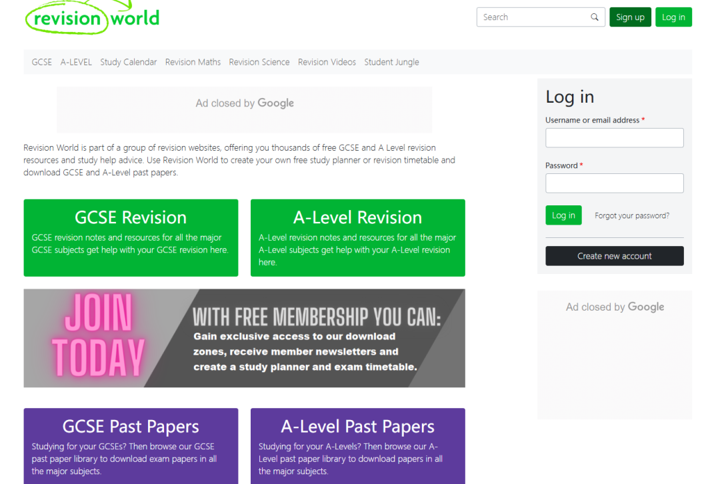Click the Log in button in the header
The width and height of the screenshot is (720, 484).
pyautogui.click(x=673, y=17)
